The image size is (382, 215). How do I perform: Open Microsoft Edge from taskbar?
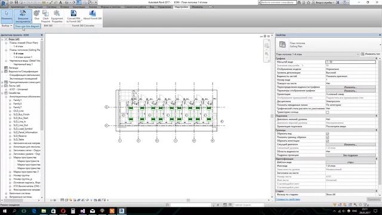point(34,211)
